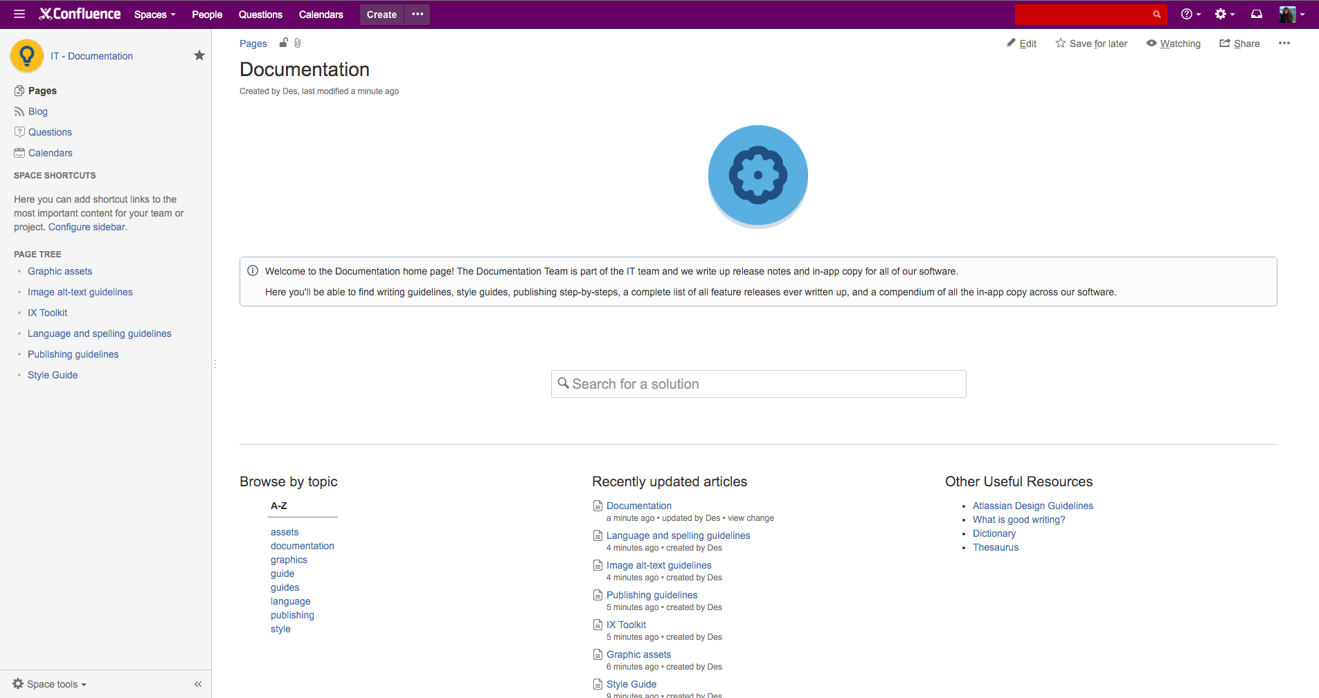
Task: Open Image alt-text guidelines in page tree
Action: pos(80,292)
